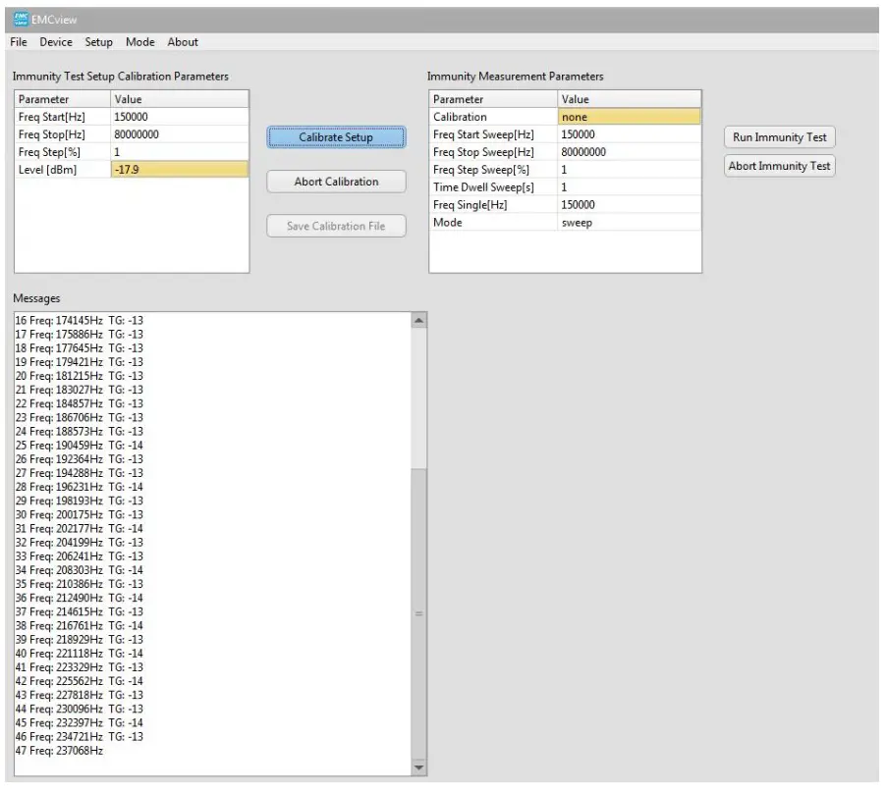Select the Freq Stop[Hz] value 80000000 in calibration table
The height and width of the screenshot is (792, 887).
pyautogui.click(x=180, y=134)
